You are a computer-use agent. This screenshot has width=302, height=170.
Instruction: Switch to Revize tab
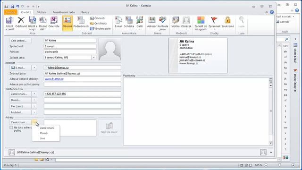85,12
